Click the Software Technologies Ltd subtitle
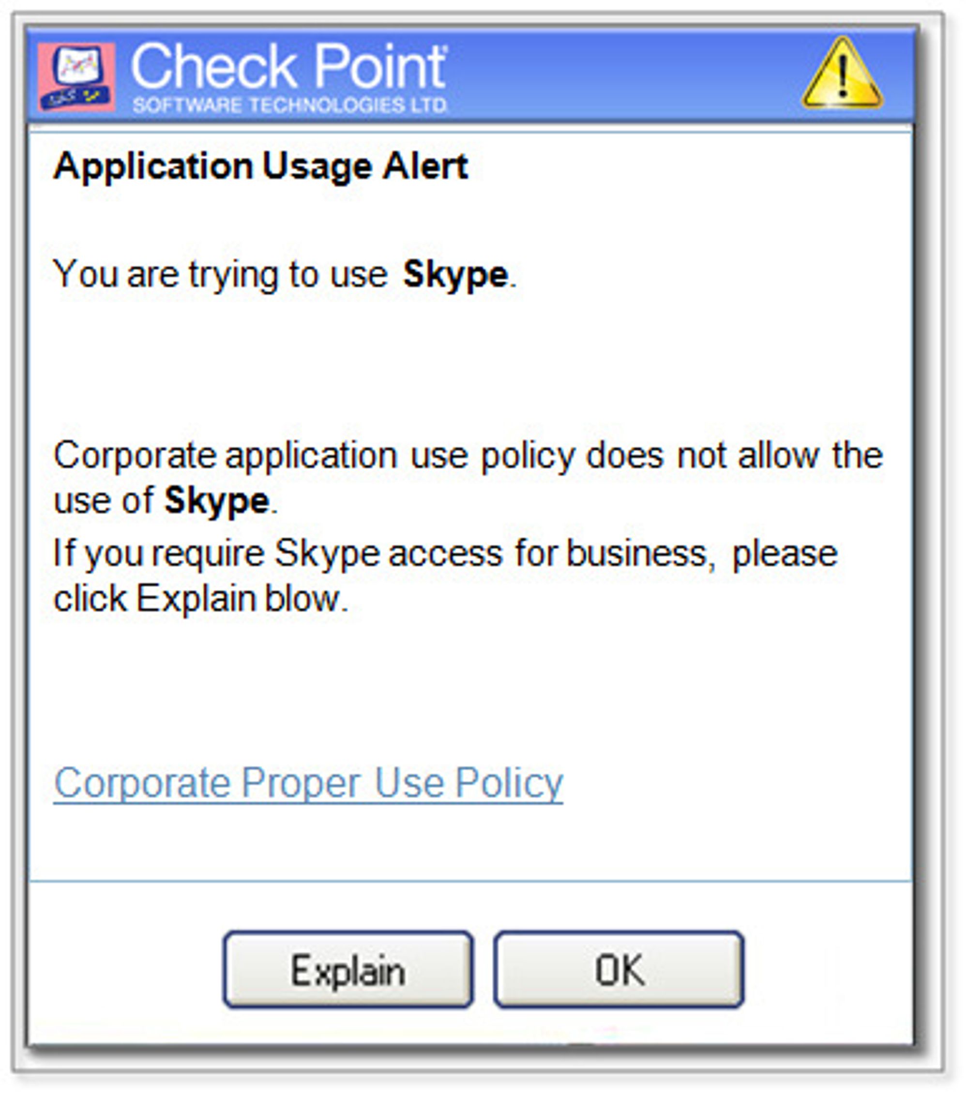 pos(289,105)
